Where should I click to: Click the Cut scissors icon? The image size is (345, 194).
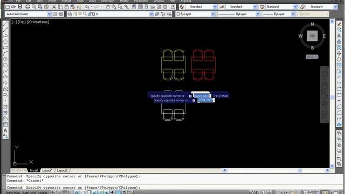(x=54, y=7)
